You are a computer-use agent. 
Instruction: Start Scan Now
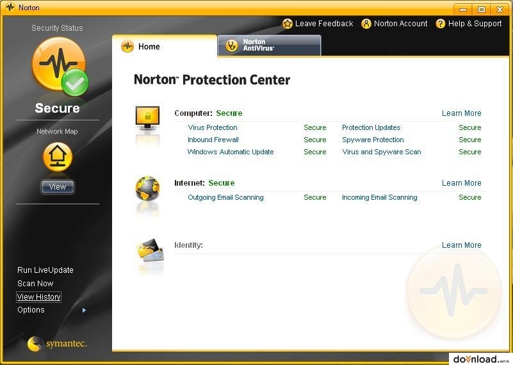[x=35, y=284]
